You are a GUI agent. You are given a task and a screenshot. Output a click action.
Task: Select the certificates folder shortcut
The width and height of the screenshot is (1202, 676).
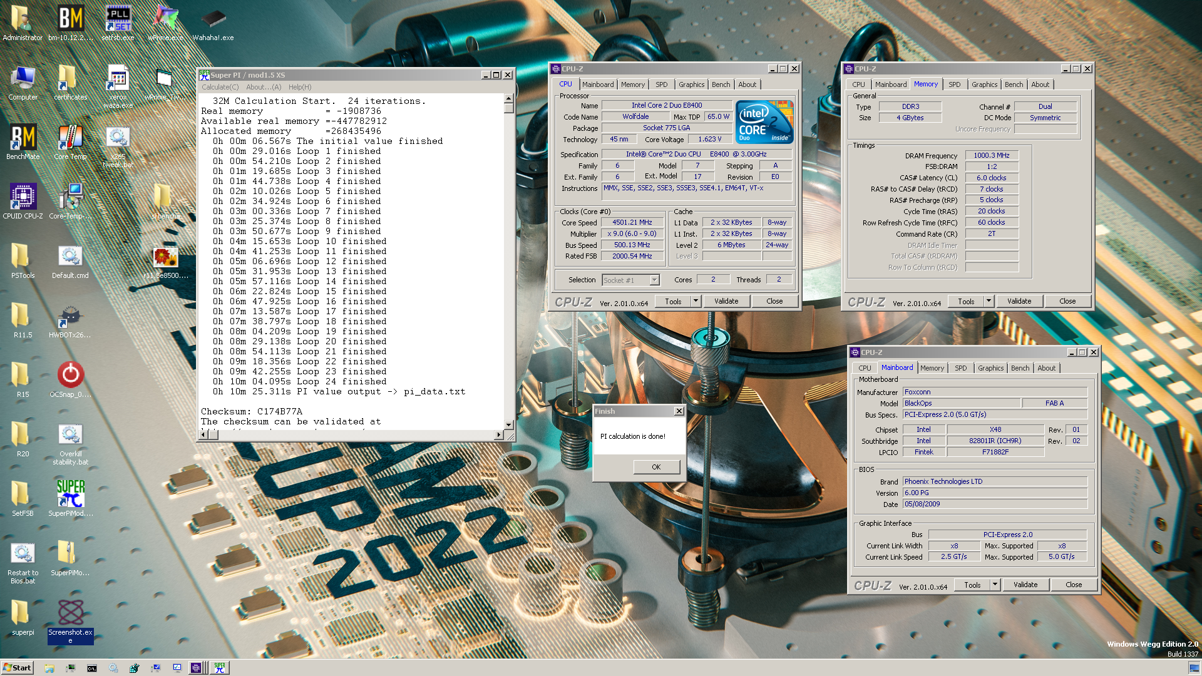coord(70,83)
